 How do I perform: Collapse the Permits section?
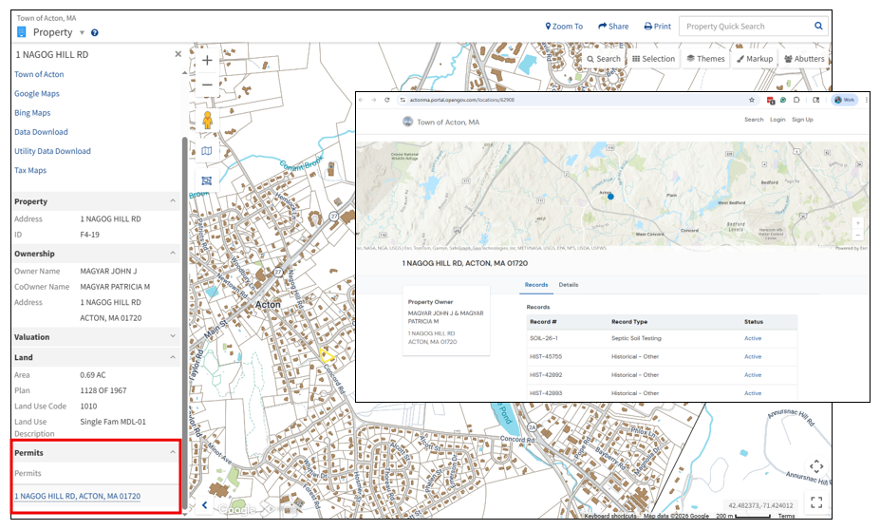coord(172,452)
